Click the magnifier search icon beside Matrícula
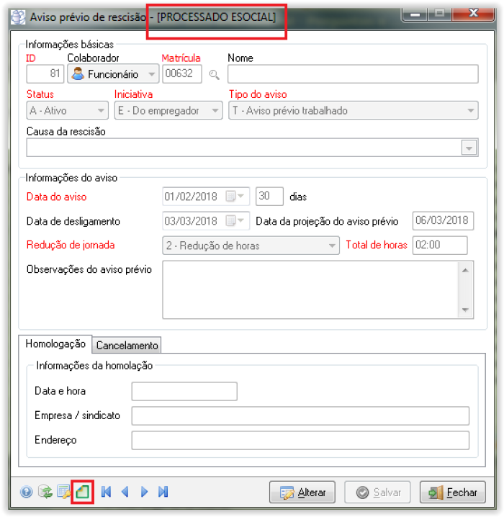Screen dimensions: 504x517 pos(214,74)
